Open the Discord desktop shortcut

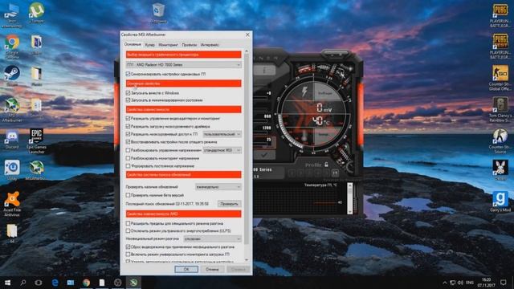(x=12, y=140)
